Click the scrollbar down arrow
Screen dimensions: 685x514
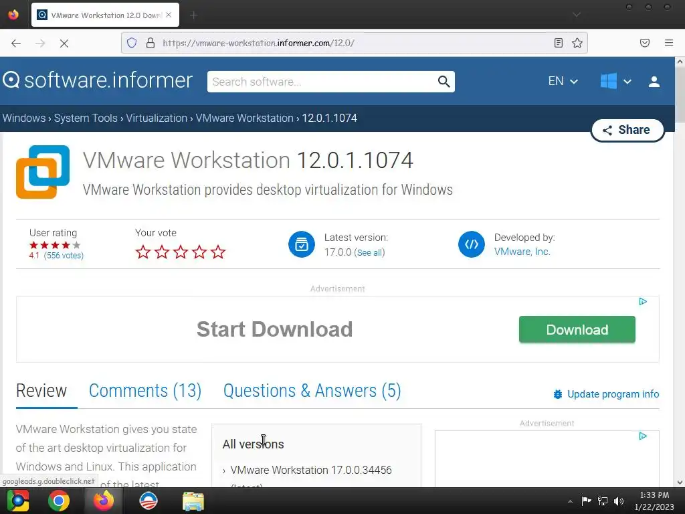tap(680, 483)
